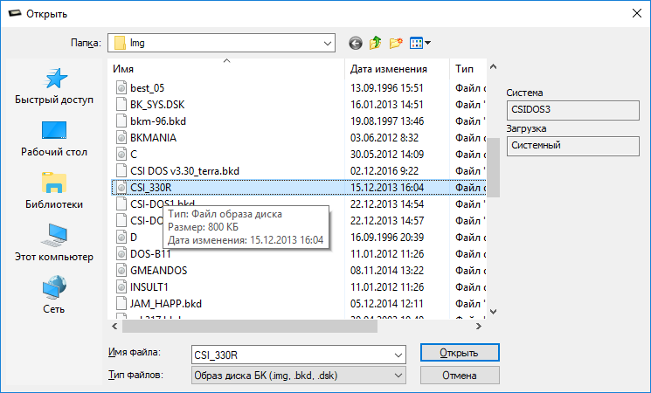Open the Тип файлов dropdown

pos(398,375)
